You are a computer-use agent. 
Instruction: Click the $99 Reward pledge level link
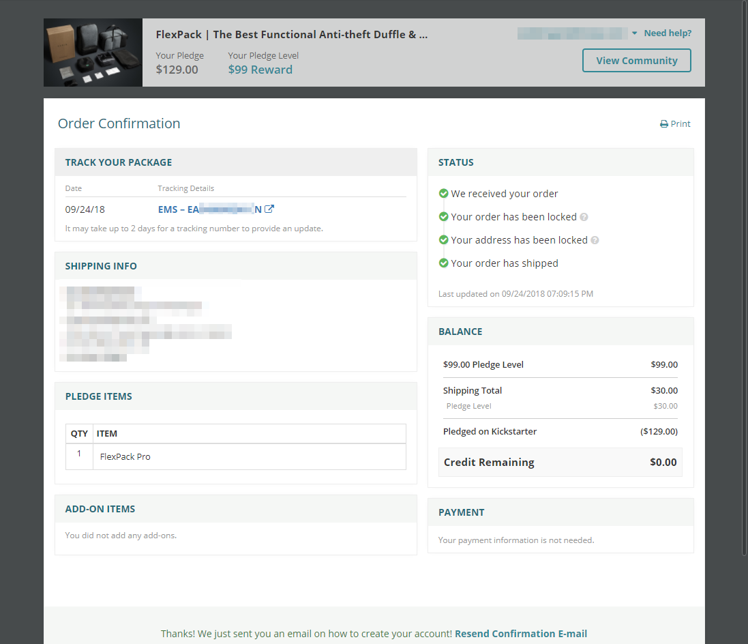click(260, 70)
